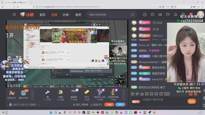Send the 赞 gift

coord(47,95)
